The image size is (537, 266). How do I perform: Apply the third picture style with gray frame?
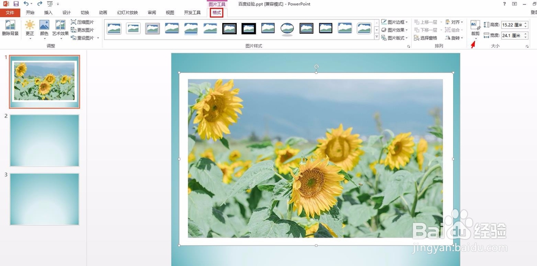[153, 28]
